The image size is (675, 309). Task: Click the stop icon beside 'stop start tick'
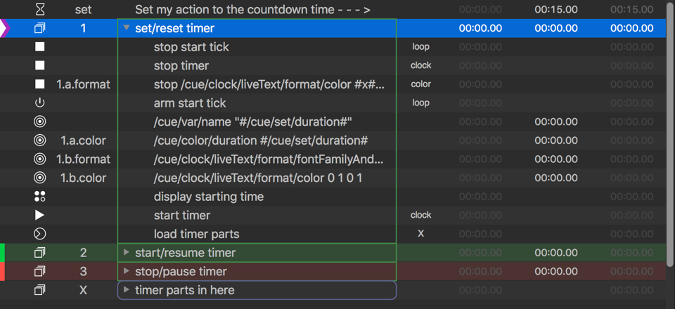[x=40, y=47]
